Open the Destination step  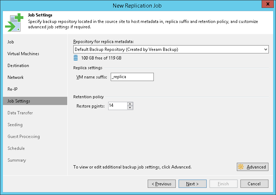point(18,66)
